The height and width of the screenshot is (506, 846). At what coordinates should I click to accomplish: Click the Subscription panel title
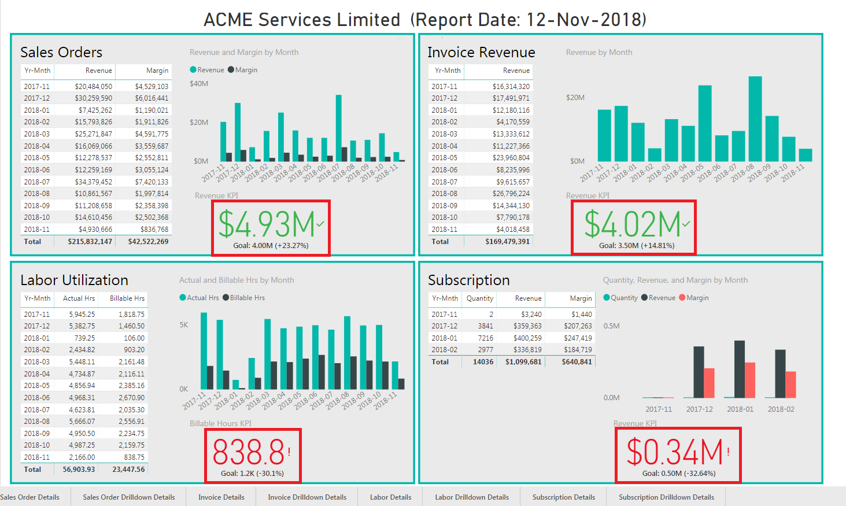tap(468, 280)
